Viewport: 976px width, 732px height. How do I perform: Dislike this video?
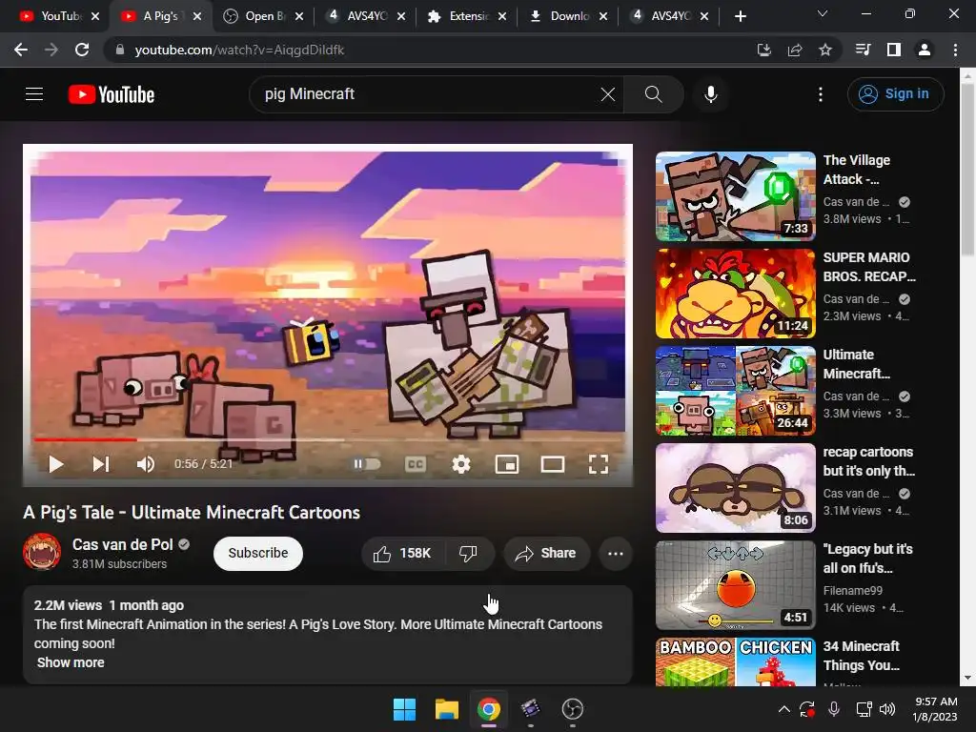click(x=468, y=553)
